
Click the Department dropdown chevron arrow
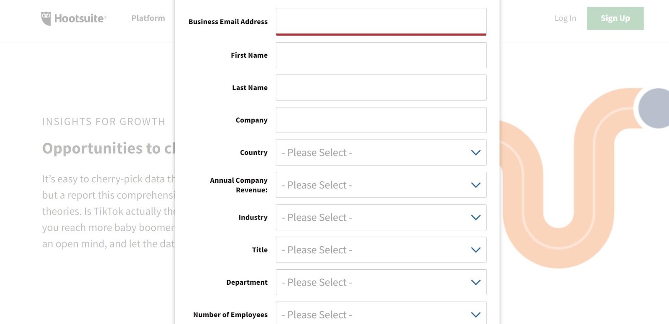tap(476, 282)
